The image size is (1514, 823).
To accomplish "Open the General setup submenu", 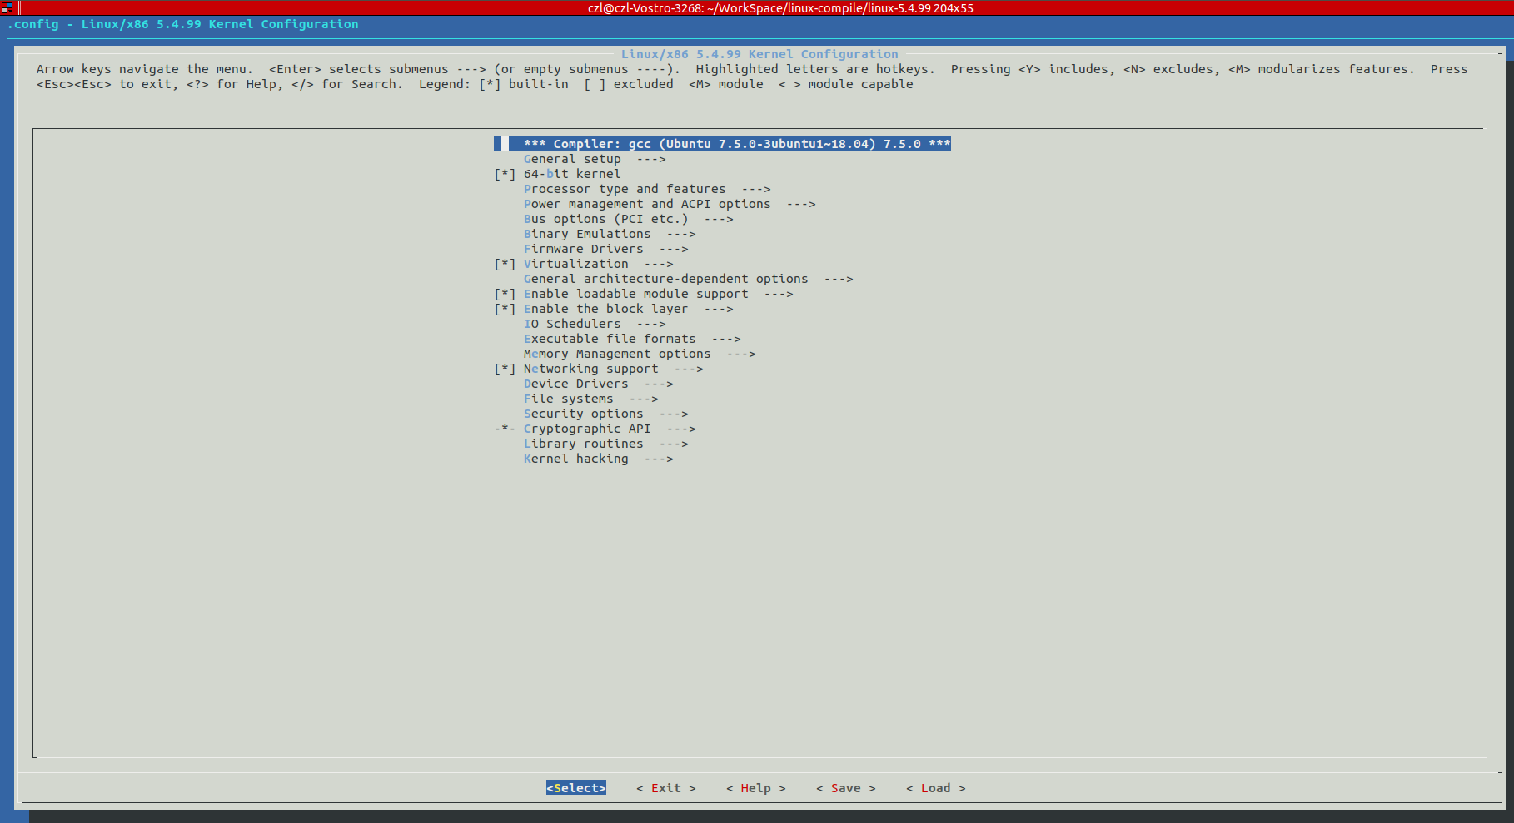I will pyautogui.click(x=572, y=159).
